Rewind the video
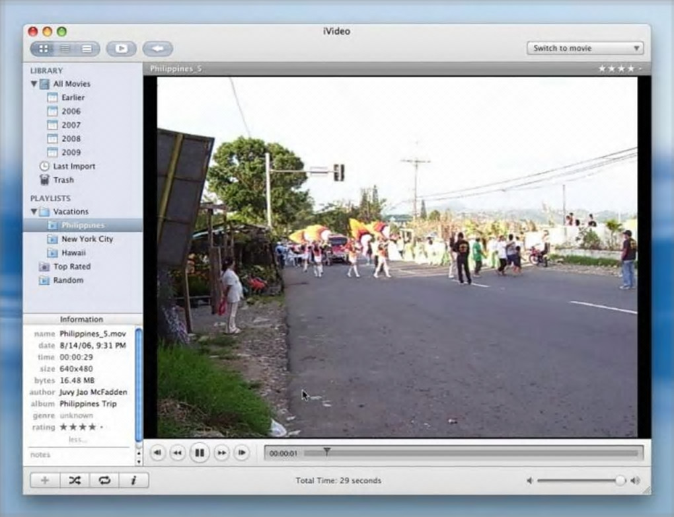Screen dimensions: 674x517 [178, 453]
